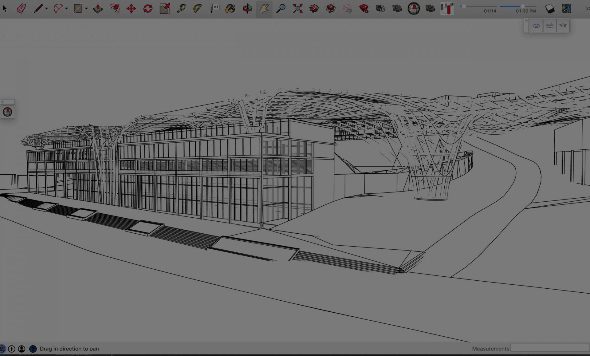Screen dimensions: 590x356
Task: Choose the Rotate tool
Action: tap(148, 8)
